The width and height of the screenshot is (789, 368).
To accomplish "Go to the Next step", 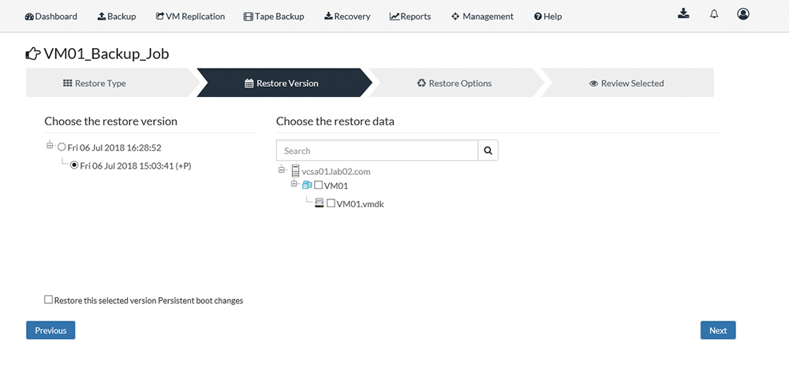I will tap(718, 330).
